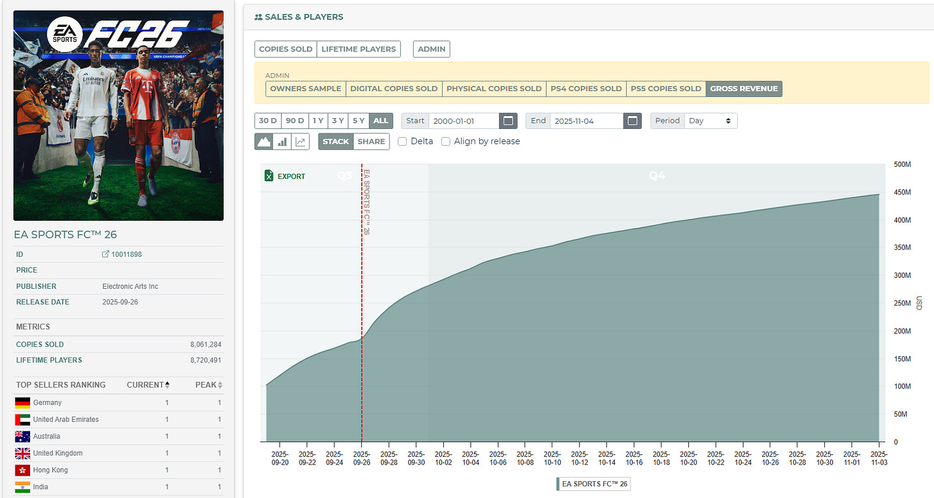Click the Q4 quarter label on chart
The width and height of the screenshot is (934, 498).
click(x=657, y=175)
